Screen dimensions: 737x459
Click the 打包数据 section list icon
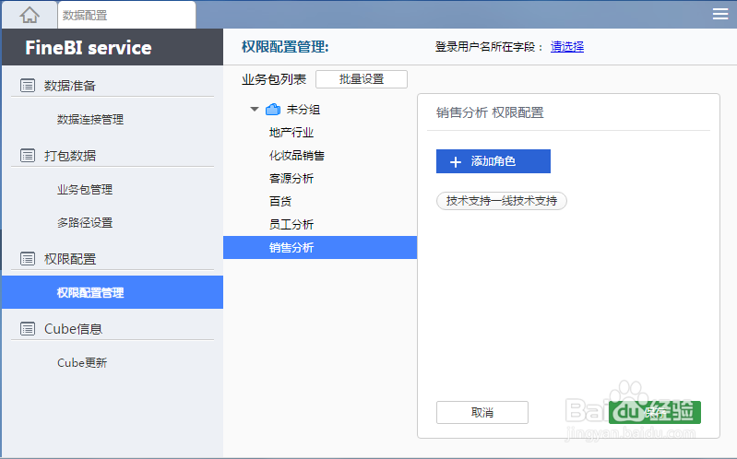coord(28,156)
